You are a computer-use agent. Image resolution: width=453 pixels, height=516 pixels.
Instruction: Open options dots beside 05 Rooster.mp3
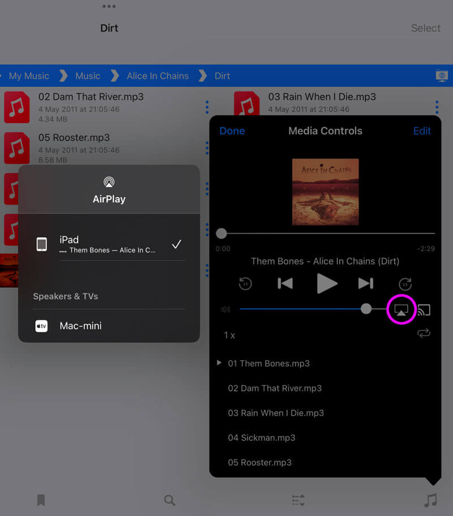point(207,148)
